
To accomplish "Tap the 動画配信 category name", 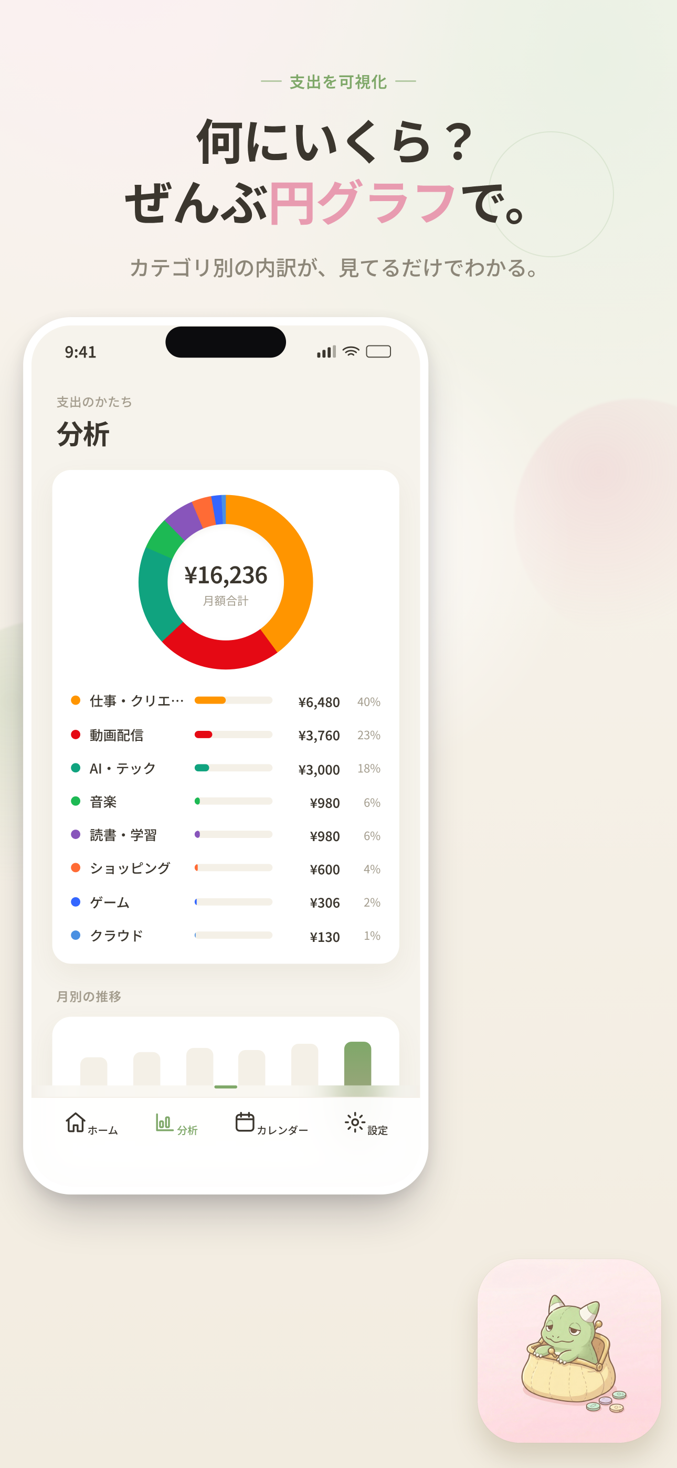I will point(117,735).
